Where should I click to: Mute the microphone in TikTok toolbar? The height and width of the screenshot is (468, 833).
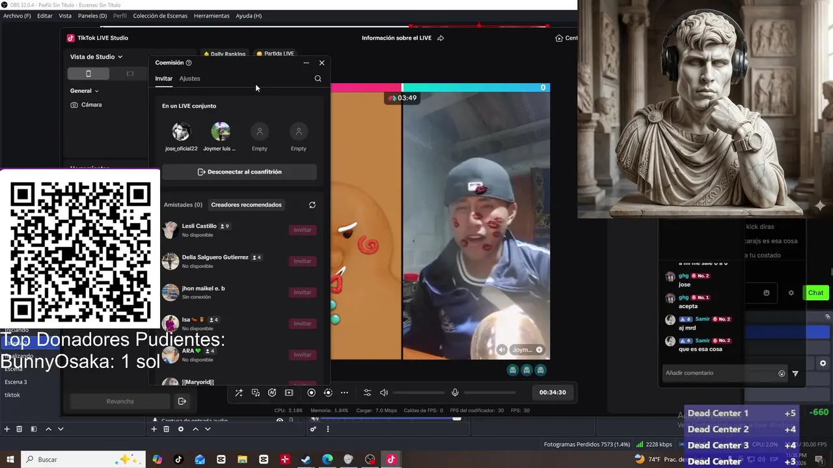point(455,393)
